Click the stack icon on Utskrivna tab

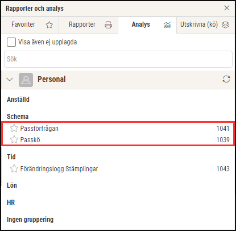point(225,24)
